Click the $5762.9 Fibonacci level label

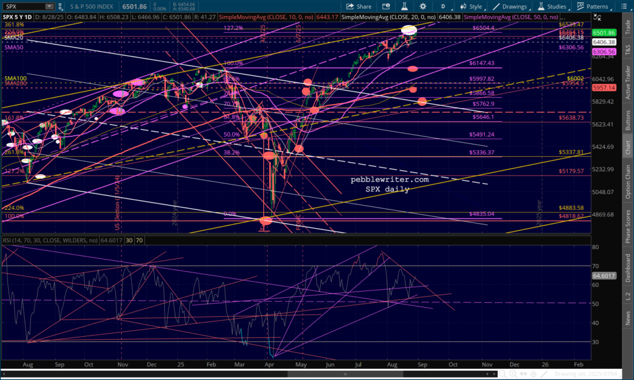point(483,104)
